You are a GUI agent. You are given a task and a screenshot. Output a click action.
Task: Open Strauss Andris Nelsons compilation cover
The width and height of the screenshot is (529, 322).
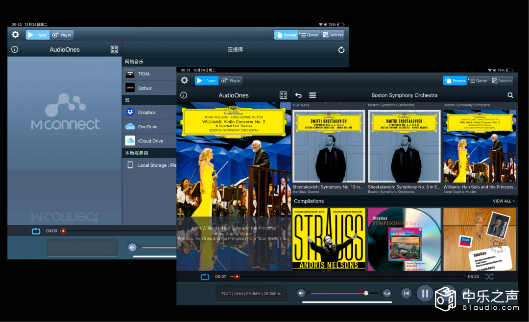pyautogui.click(x=329, y=239)
